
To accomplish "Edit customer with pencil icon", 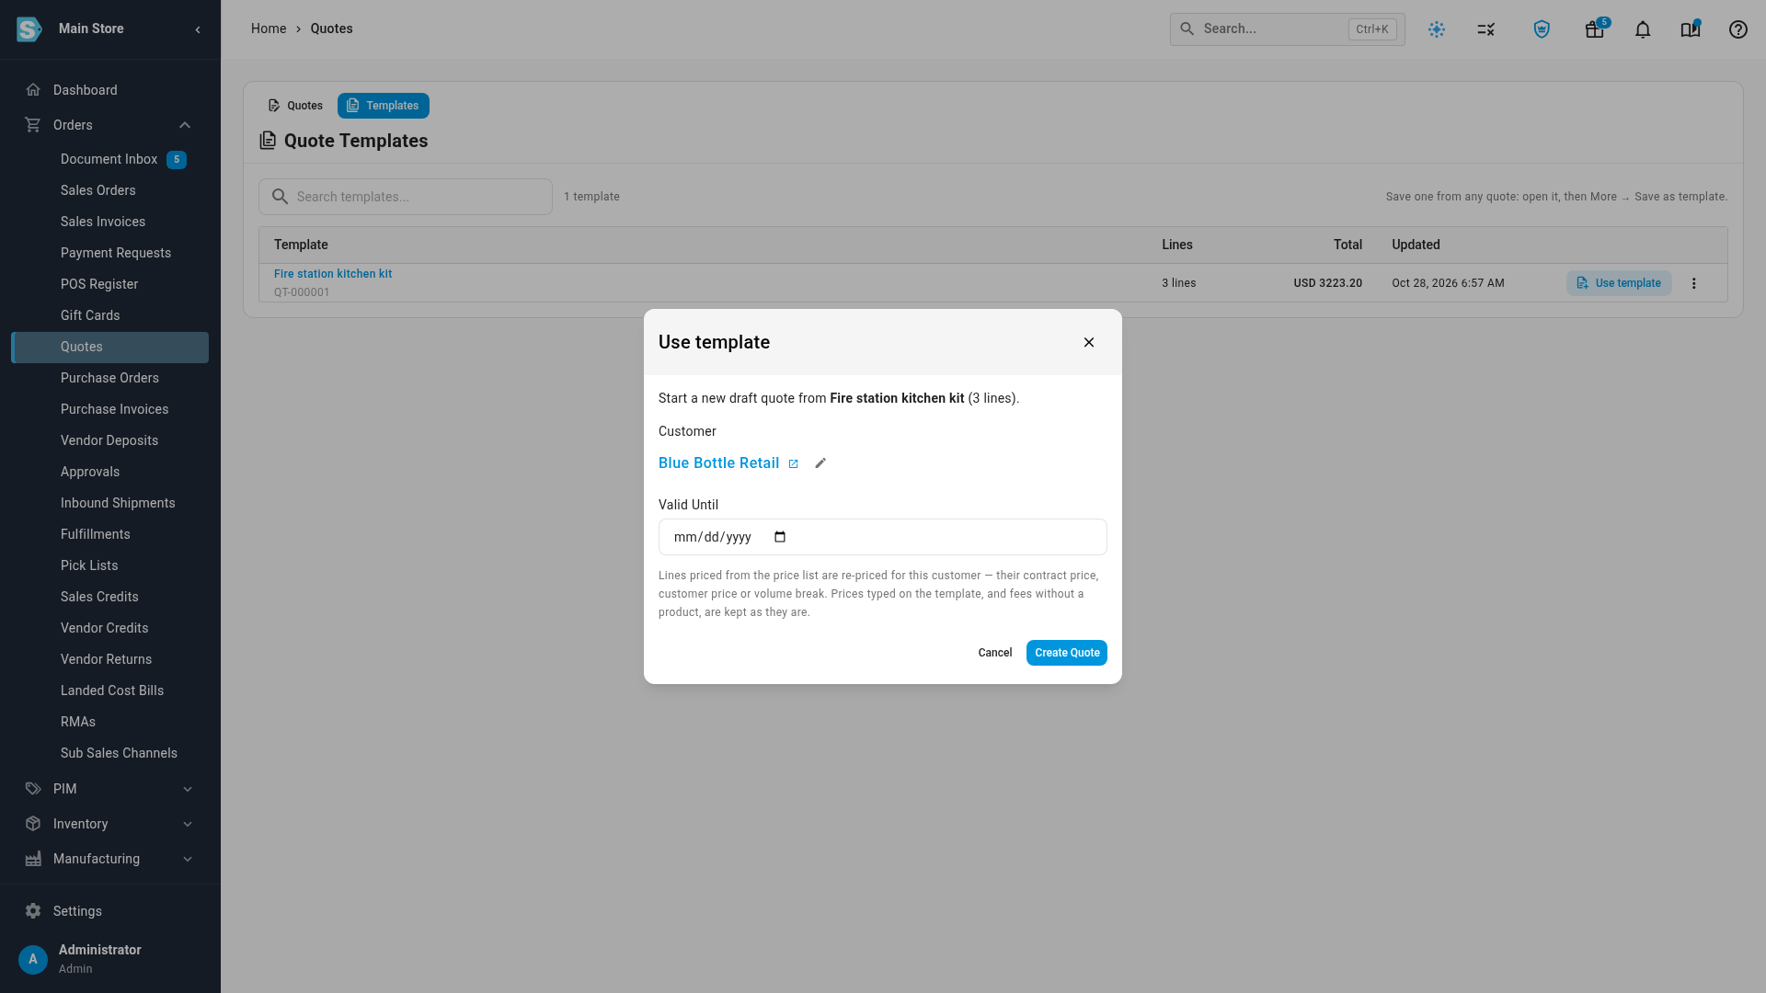I will click(x=820, y=463).
